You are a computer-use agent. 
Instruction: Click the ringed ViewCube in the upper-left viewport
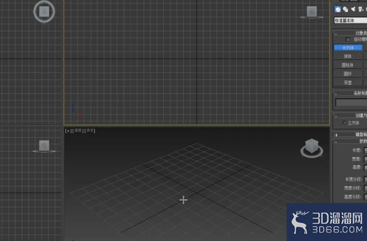click(x=44, y=11)
